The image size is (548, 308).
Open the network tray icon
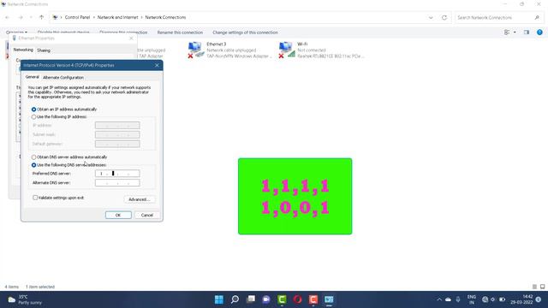pyautogui.click(x=485, y=299)
